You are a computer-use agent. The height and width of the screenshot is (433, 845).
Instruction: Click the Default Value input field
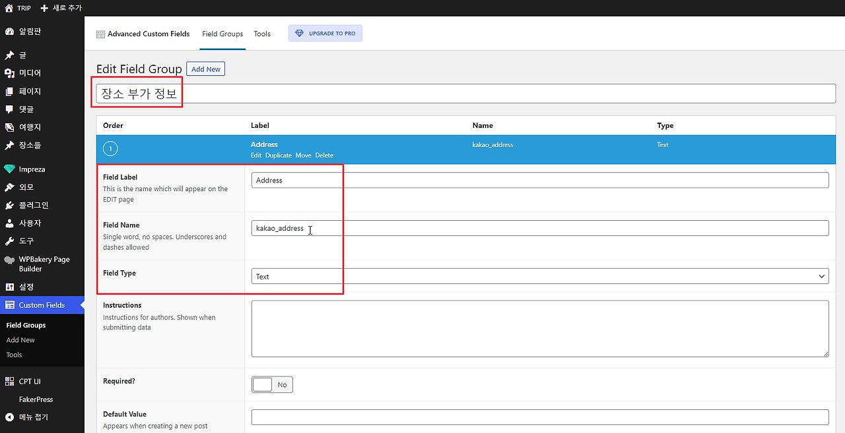[540, 417]
